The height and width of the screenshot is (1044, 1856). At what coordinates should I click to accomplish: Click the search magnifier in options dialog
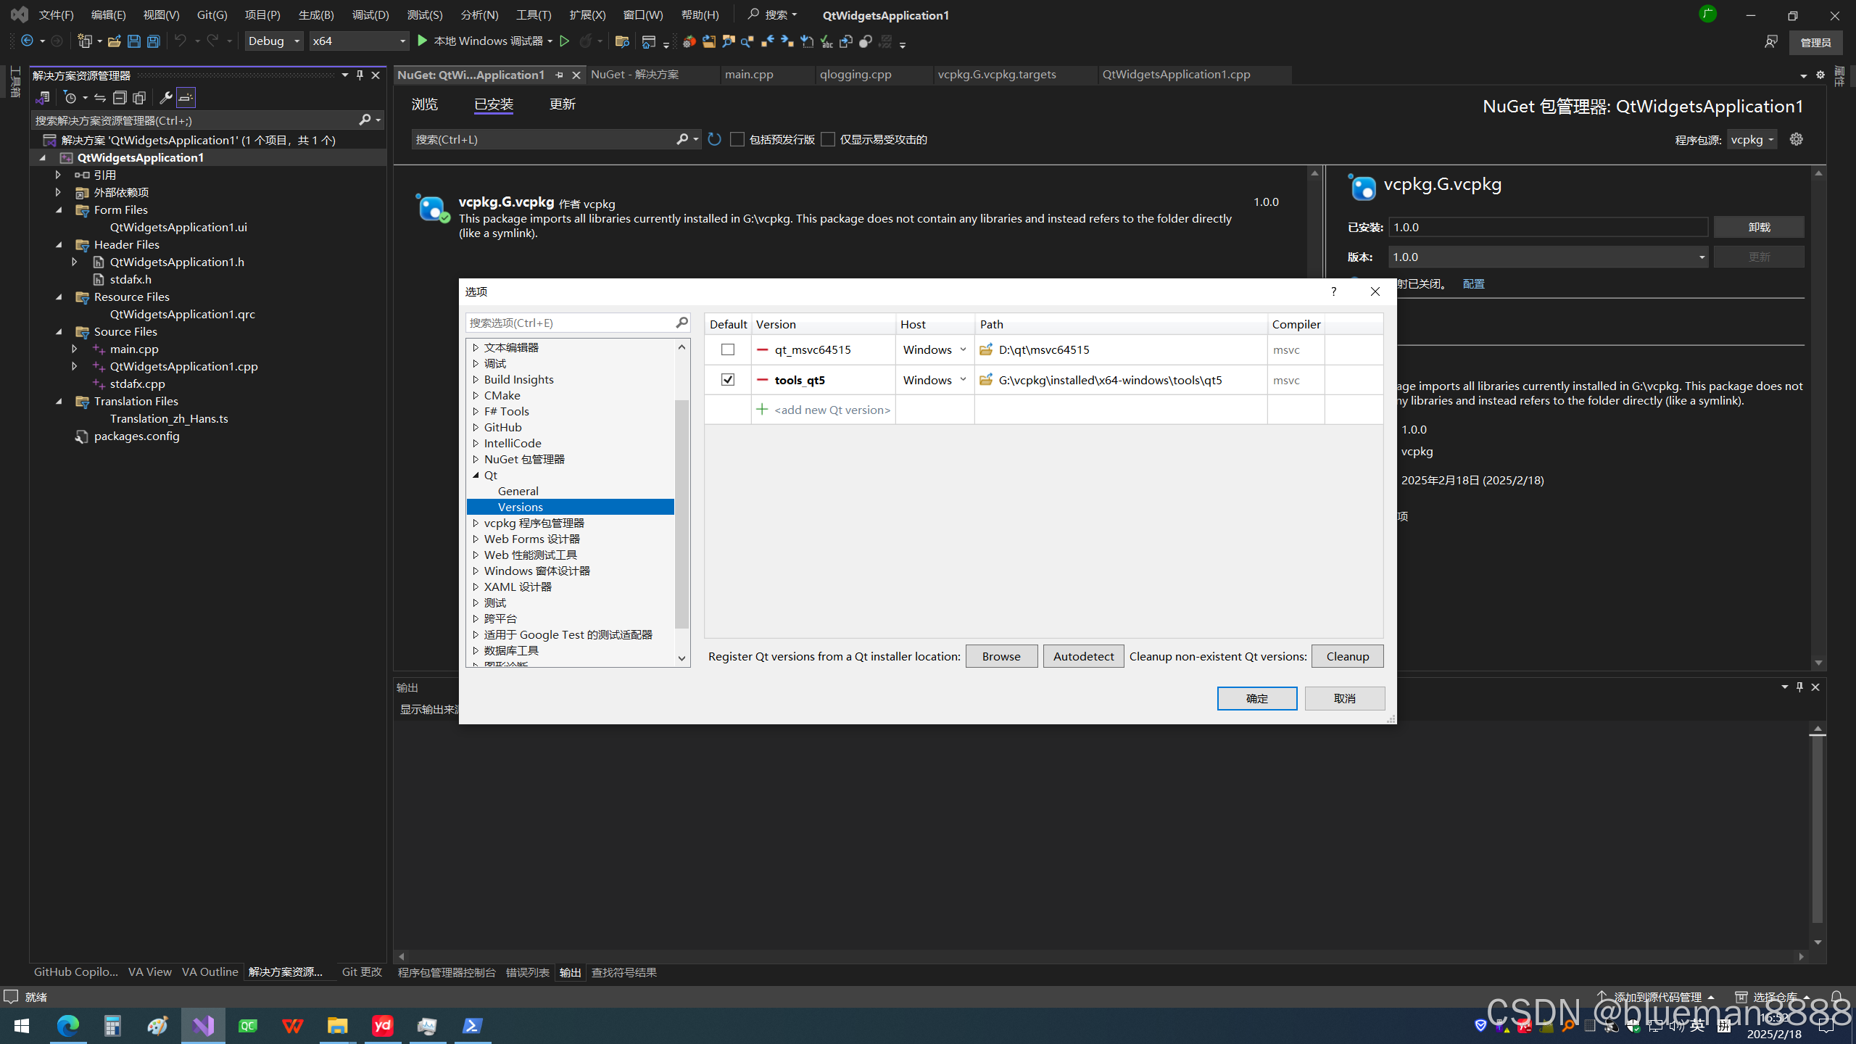681,323
